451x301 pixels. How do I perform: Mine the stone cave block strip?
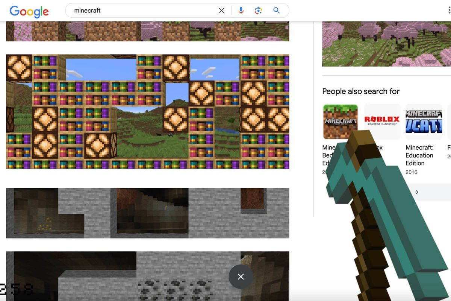coord(148,213)
